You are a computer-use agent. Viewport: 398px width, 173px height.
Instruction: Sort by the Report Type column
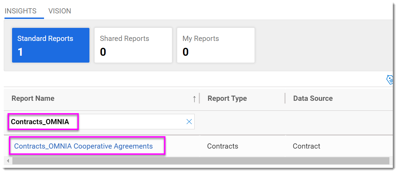[x=227, y=98]
